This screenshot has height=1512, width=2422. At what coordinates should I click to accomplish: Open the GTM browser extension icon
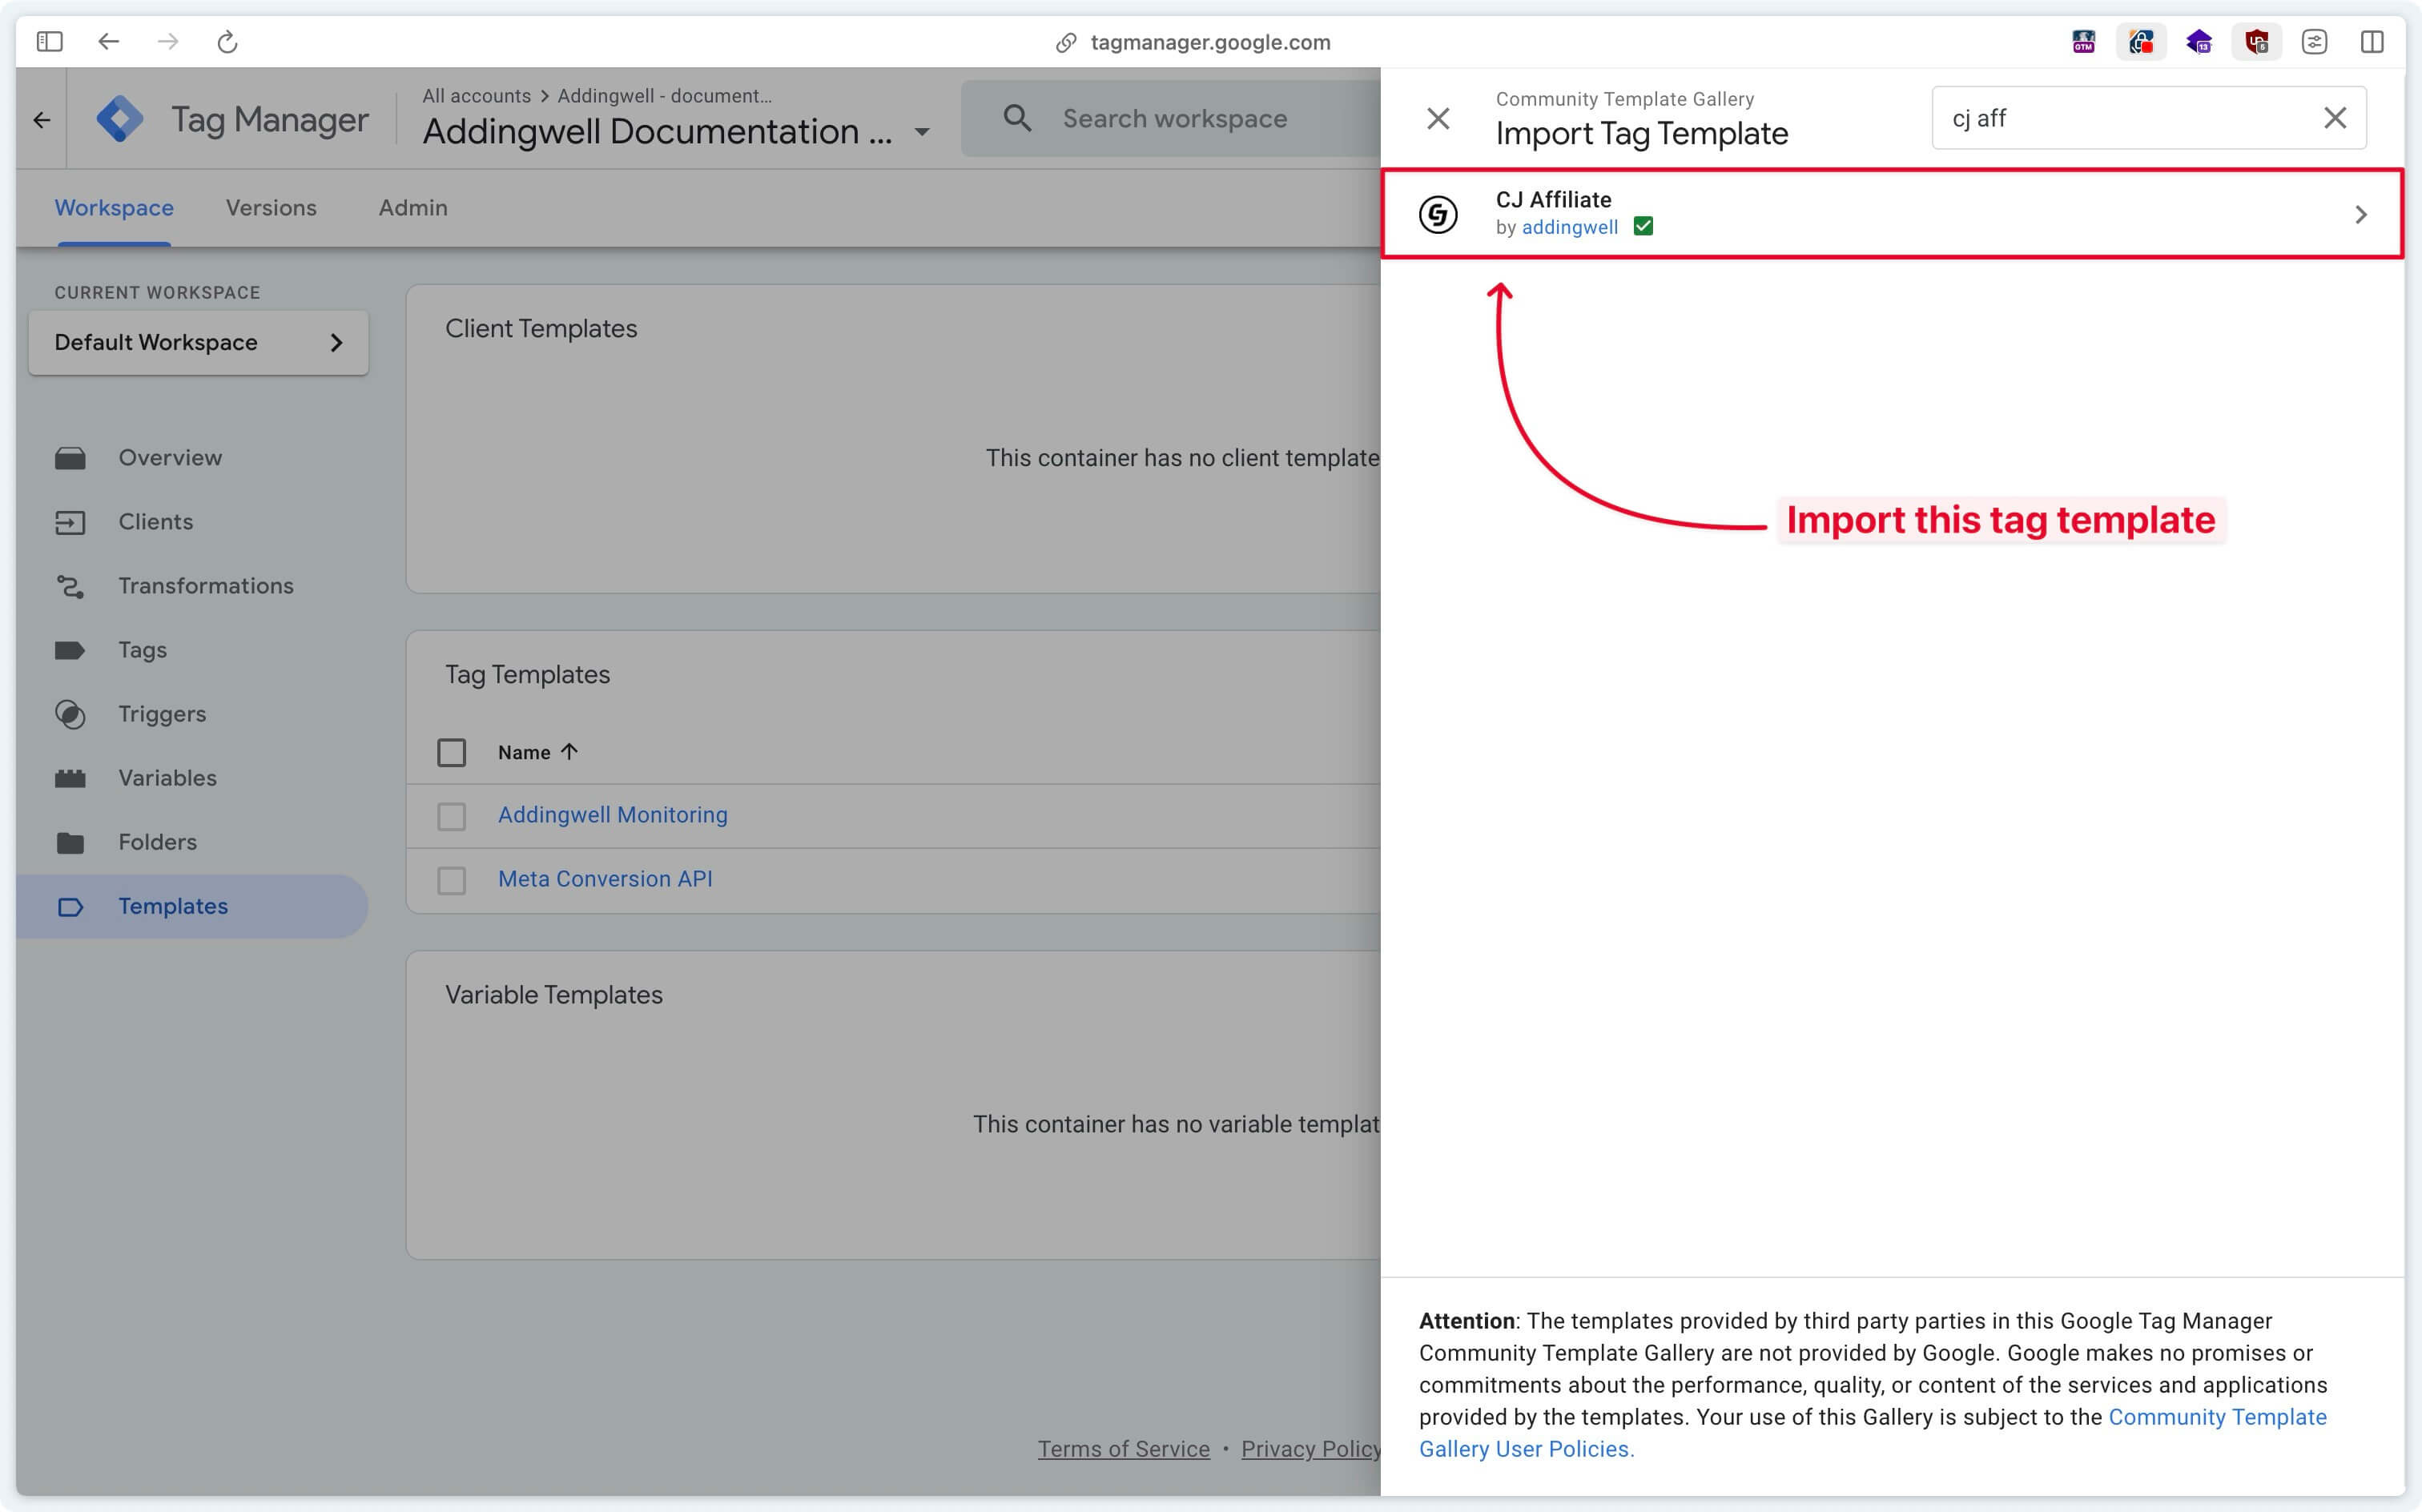2083,41
